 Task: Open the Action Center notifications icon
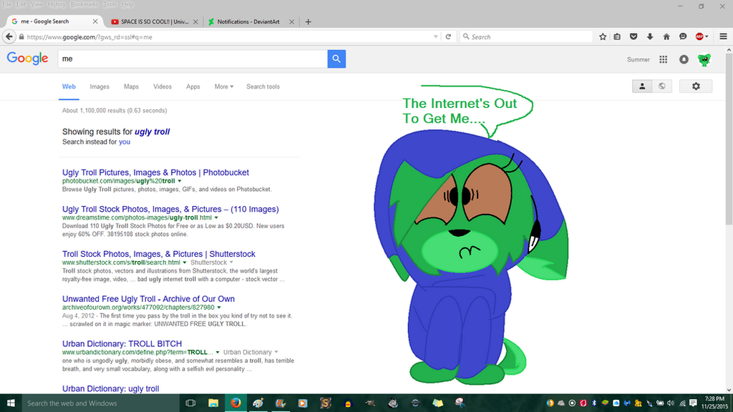point(693,403)
